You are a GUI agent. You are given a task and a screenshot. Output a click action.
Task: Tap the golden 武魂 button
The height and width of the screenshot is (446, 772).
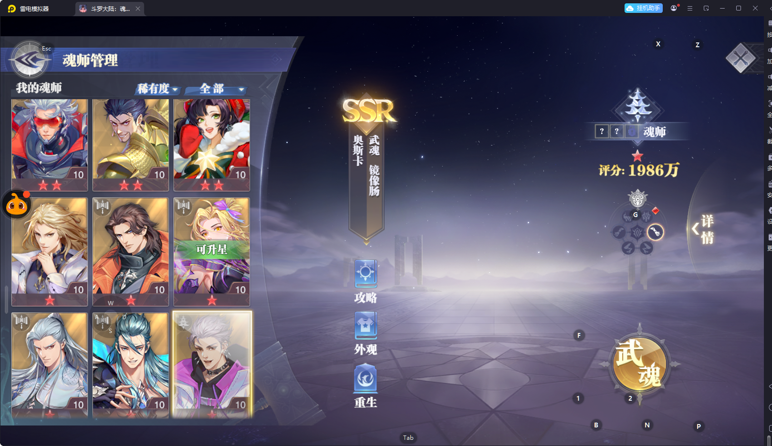(x=639, y=364)
